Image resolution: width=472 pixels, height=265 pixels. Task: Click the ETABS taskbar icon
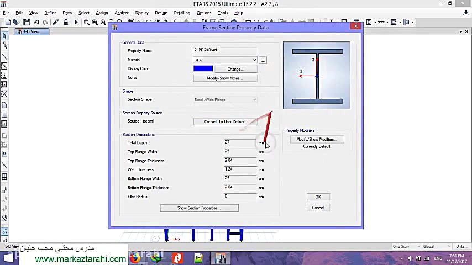pyautogui.click(x=221, y=258)
